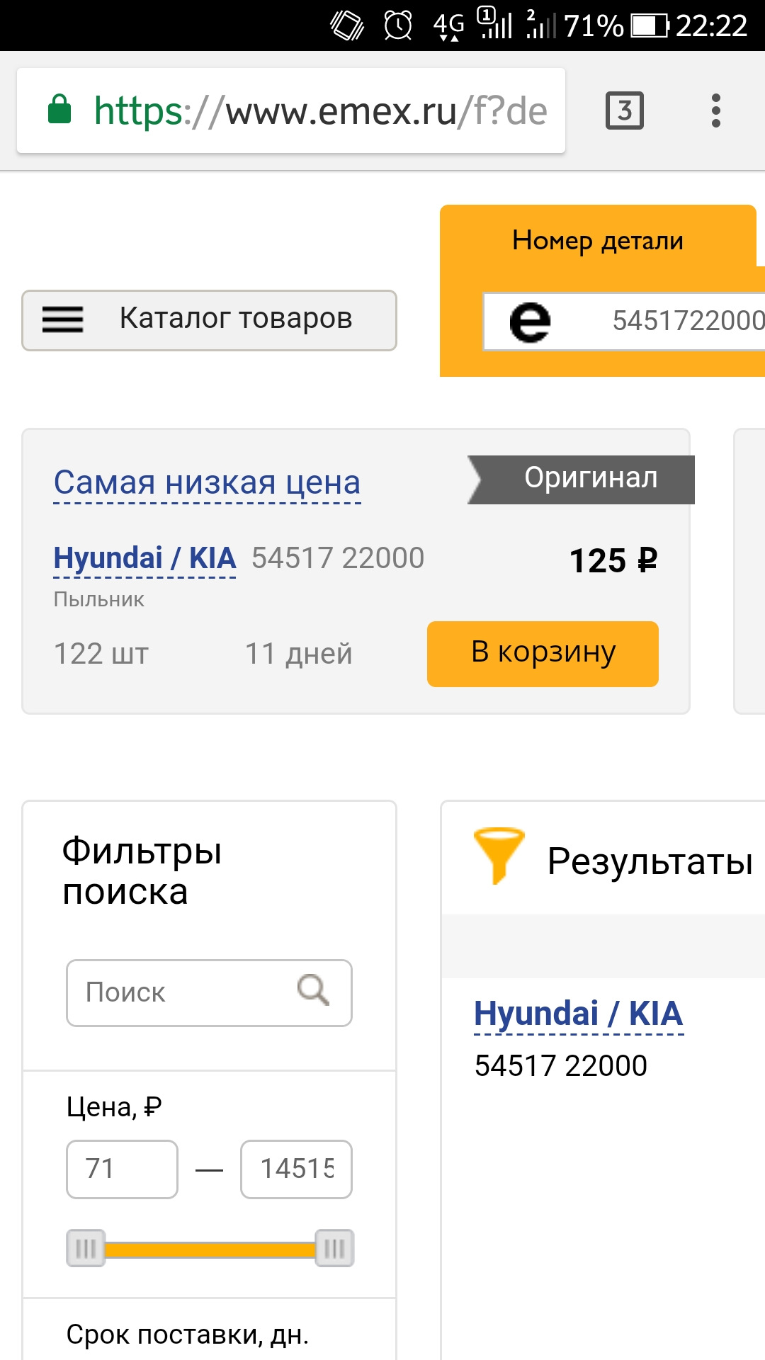Click the magnifier icon in filter search
This screenshot has width=765, height=1360.
[313, 990]
